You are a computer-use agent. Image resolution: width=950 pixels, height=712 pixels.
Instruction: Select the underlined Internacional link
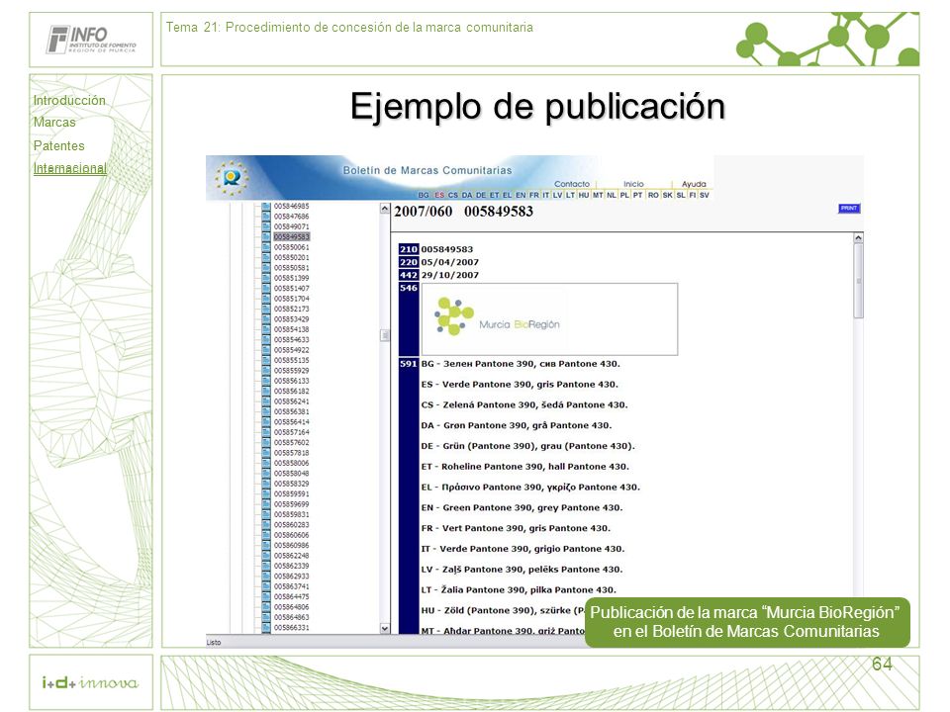point(69,168)
